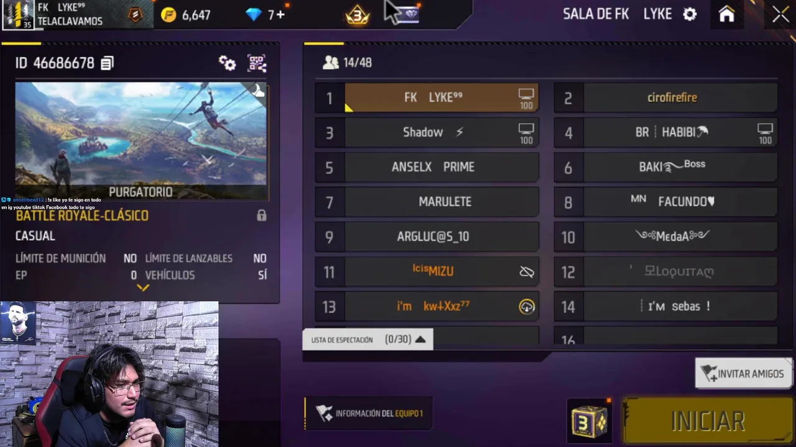Open room settings gears beside the ID
This screenshot has height=447, width=796.
point(227,63)
